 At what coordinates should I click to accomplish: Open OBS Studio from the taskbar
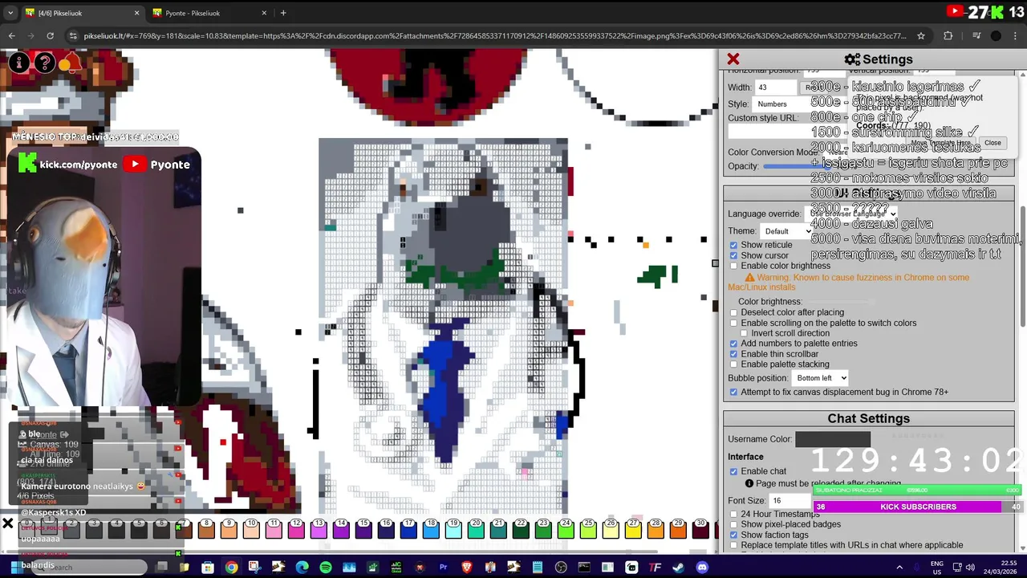(561, 568)
